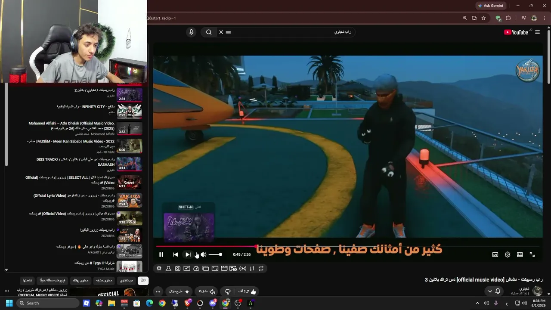
Task: Open the Windows Start menu
Action: click(9, 303)
